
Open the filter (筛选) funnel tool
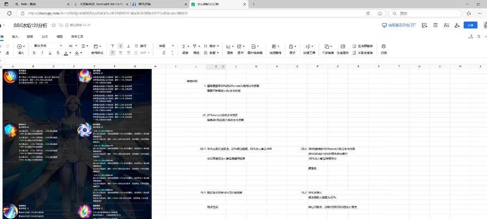pos(196,49)
